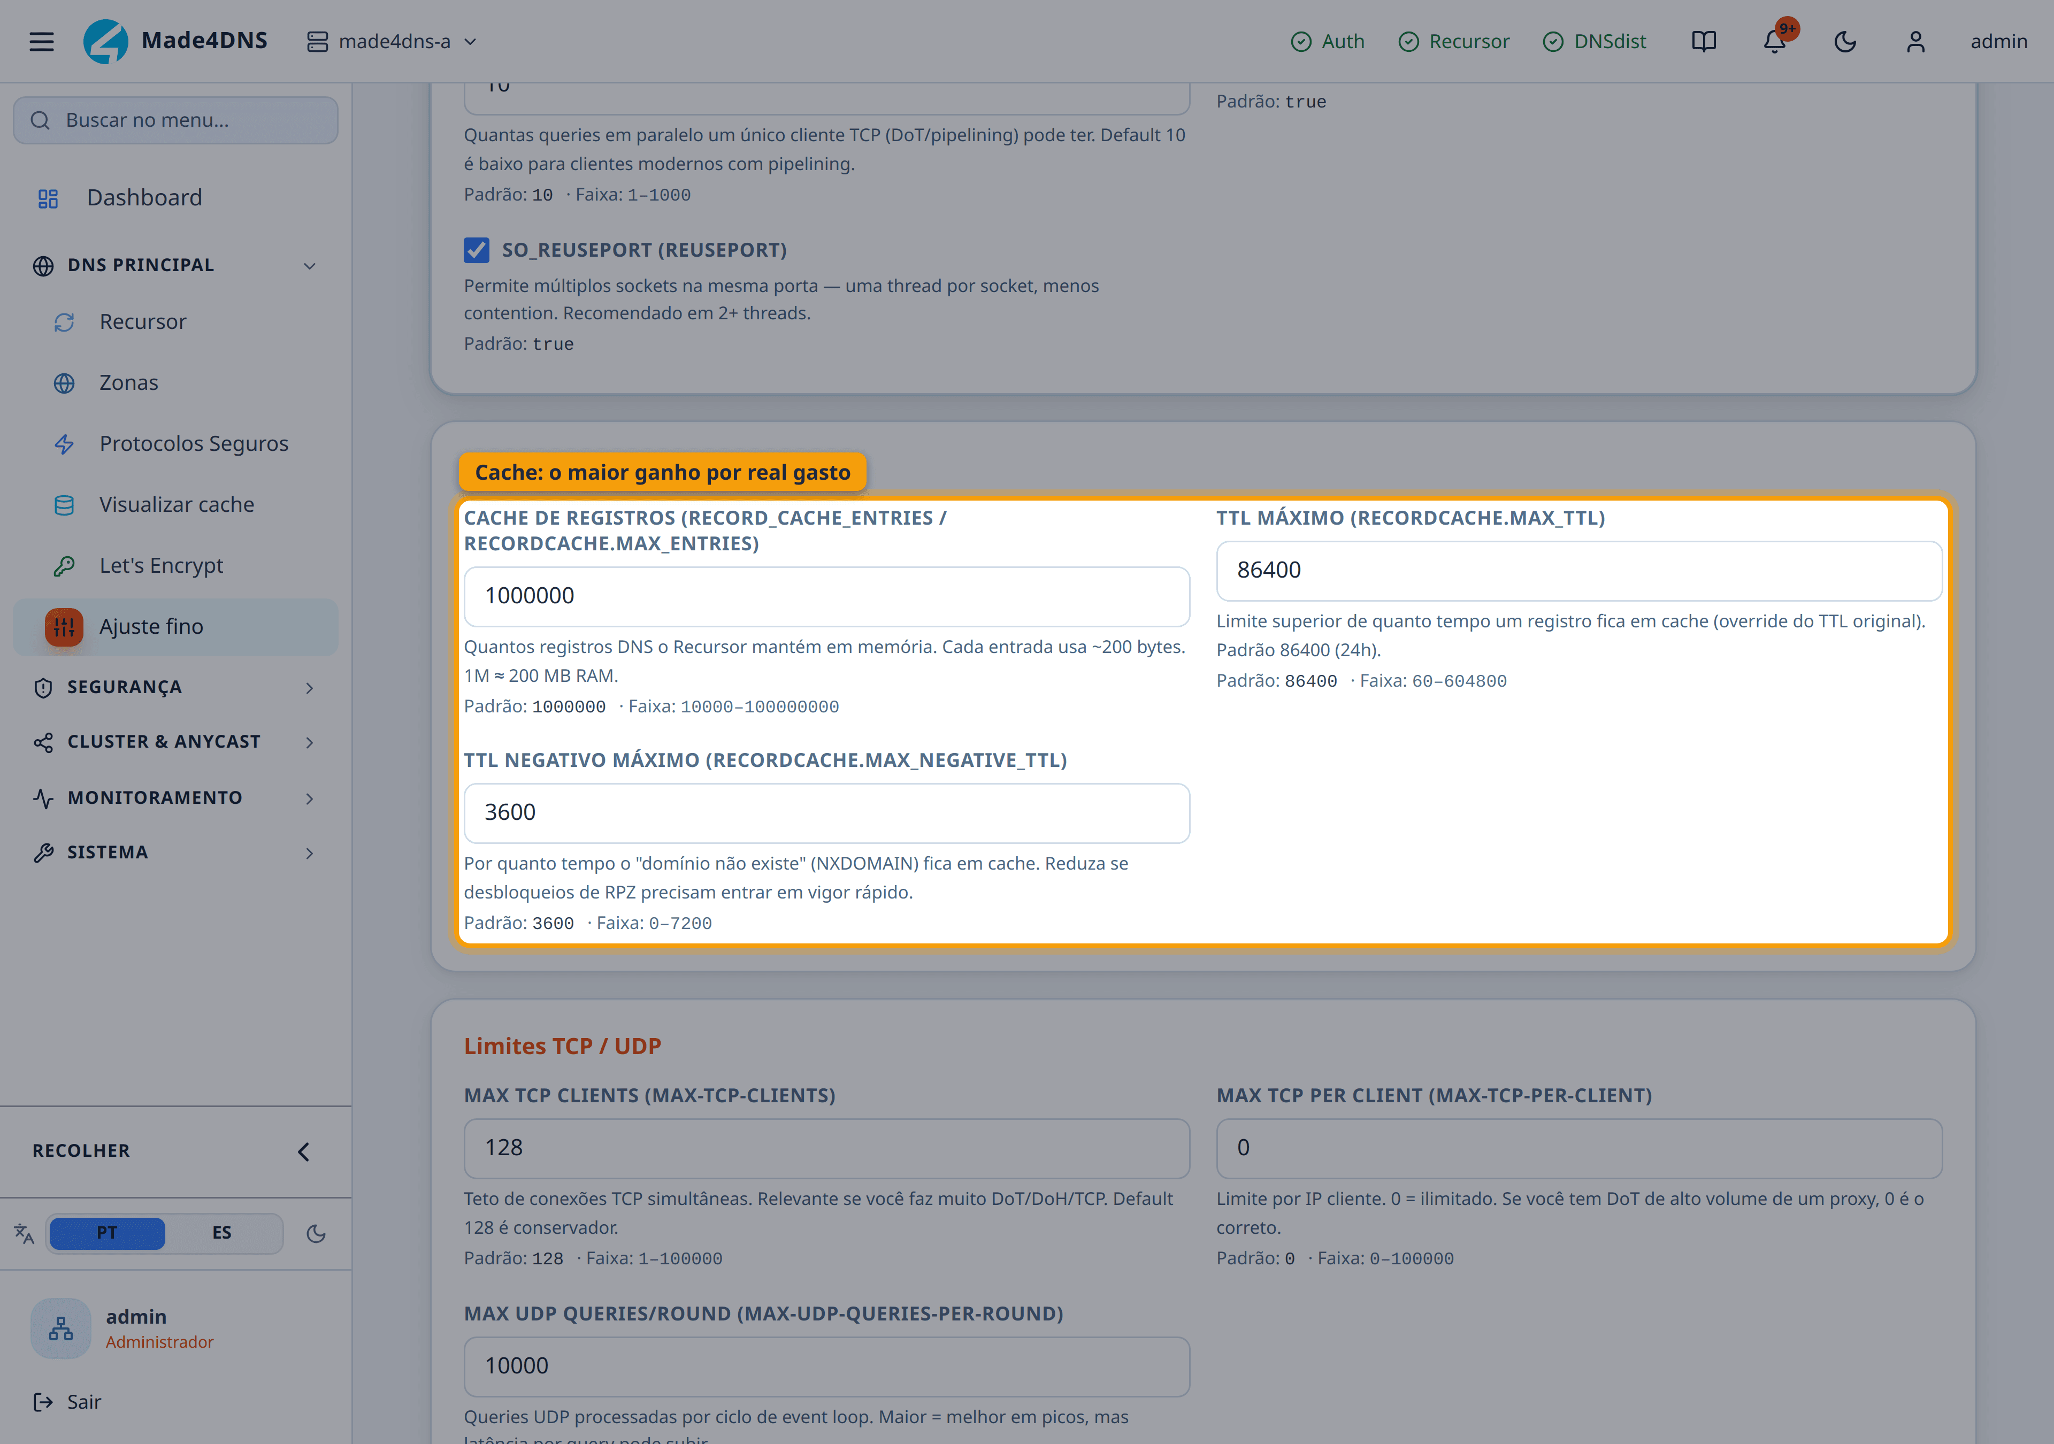Click the Visualizar cache database icon

[x=64, y=505]
